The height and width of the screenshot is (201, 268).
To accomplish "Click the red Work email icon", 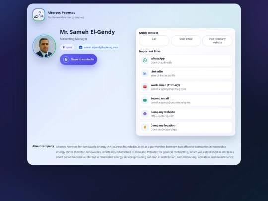I will pyautogui.click(x=145, y=87).
